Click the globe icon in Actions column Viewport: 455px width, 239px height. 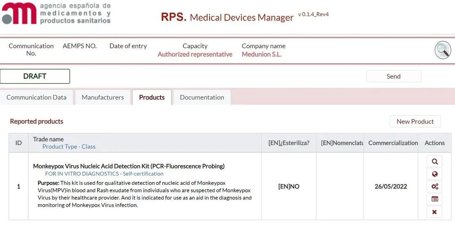(434, 174)
